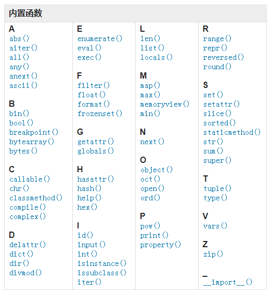Open the hasattr() function link
The width and height of the screenshot is (272, 293).
point(95,179)
